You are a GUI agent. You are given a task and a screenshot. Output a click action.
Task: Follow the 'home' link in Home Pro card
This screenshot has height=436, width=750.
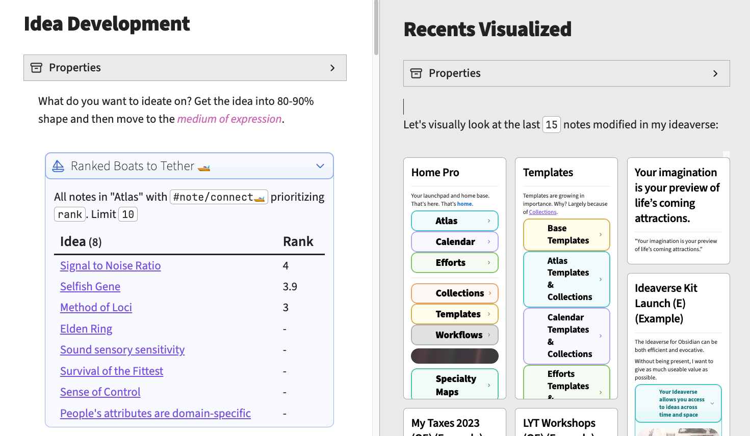464,204
